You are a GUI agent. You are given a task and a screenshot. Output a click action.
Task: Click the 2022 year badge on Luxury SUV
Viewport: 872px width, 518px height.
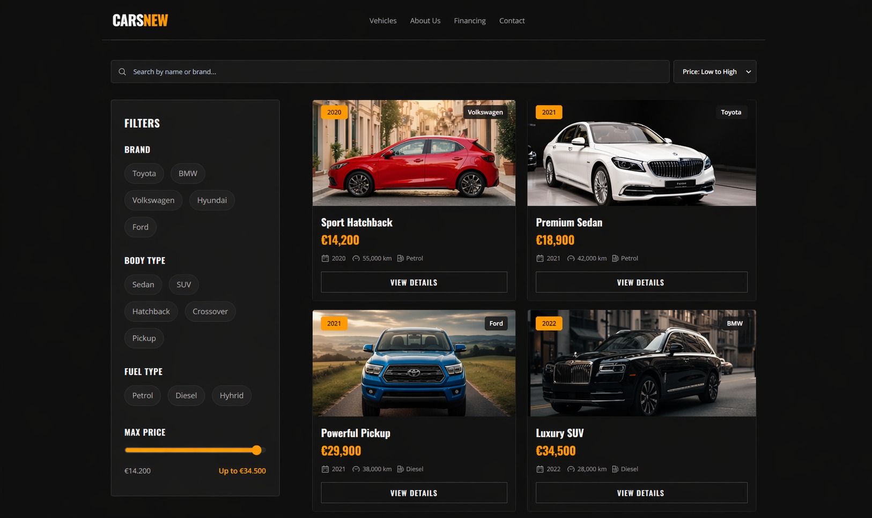tap(549, 324)
